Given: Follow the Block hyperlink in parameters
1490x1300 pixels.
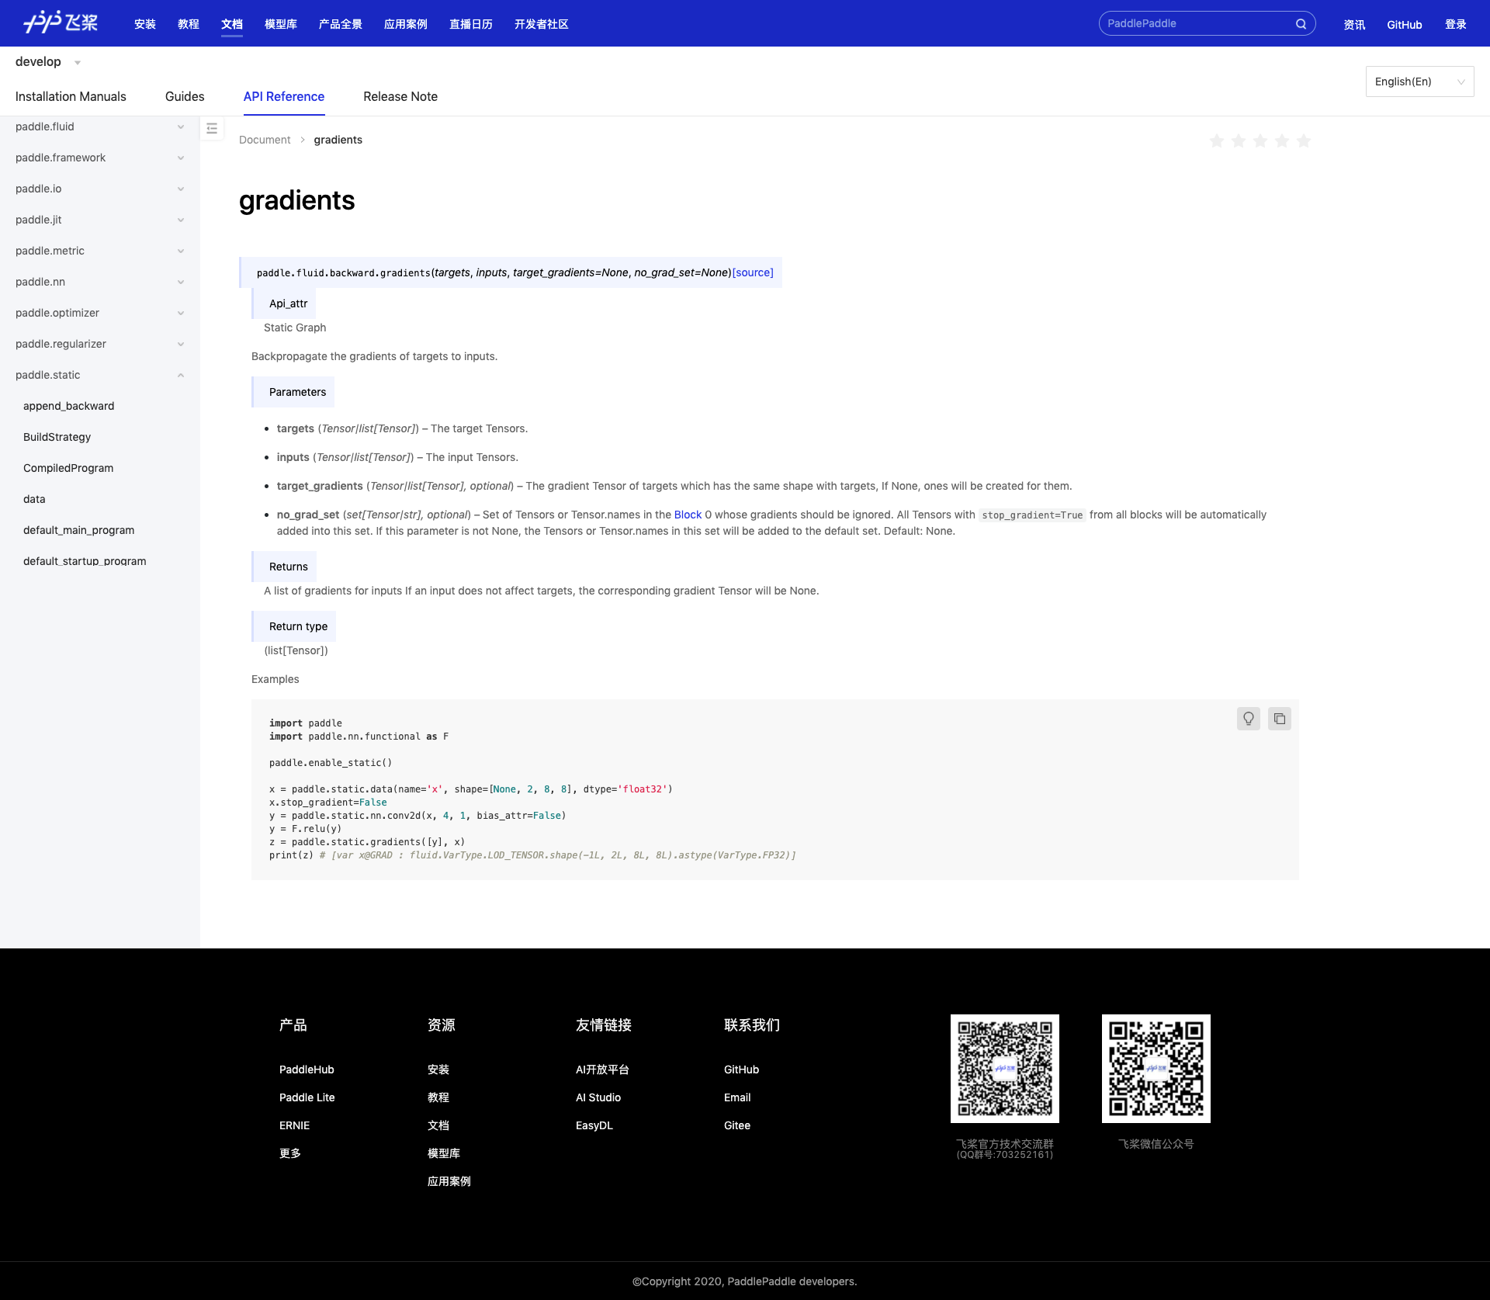Looking at the screenshot, I should tap(688, 515).
